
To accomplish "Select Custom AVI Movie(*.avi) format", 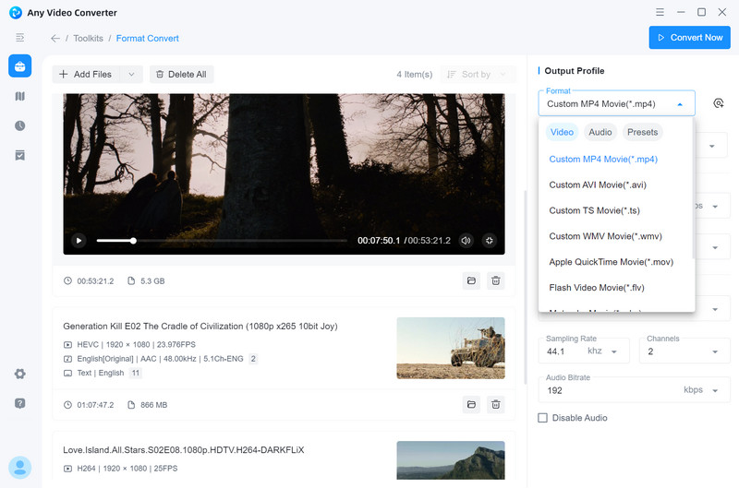I will (598, 184).
